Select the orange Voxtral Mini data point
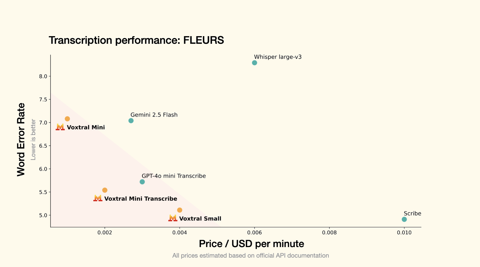Screen dimensions: 480x267 click(x=67, y=119)
